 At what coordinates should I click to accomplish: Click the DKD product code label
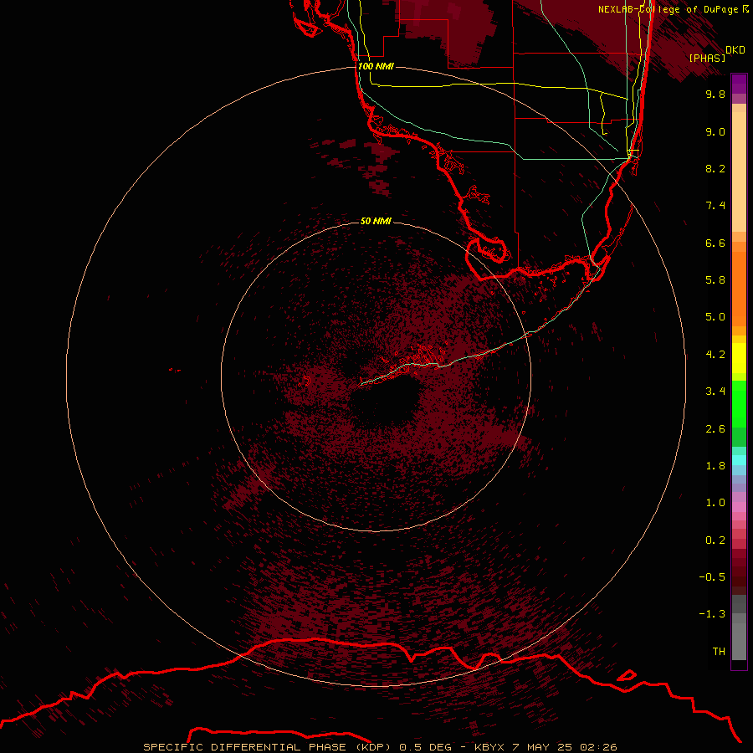[735, 50]
